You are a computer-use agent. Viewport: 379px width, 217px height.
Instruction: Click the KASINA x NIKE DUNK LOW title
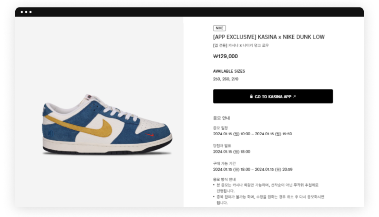click(269, 37)
